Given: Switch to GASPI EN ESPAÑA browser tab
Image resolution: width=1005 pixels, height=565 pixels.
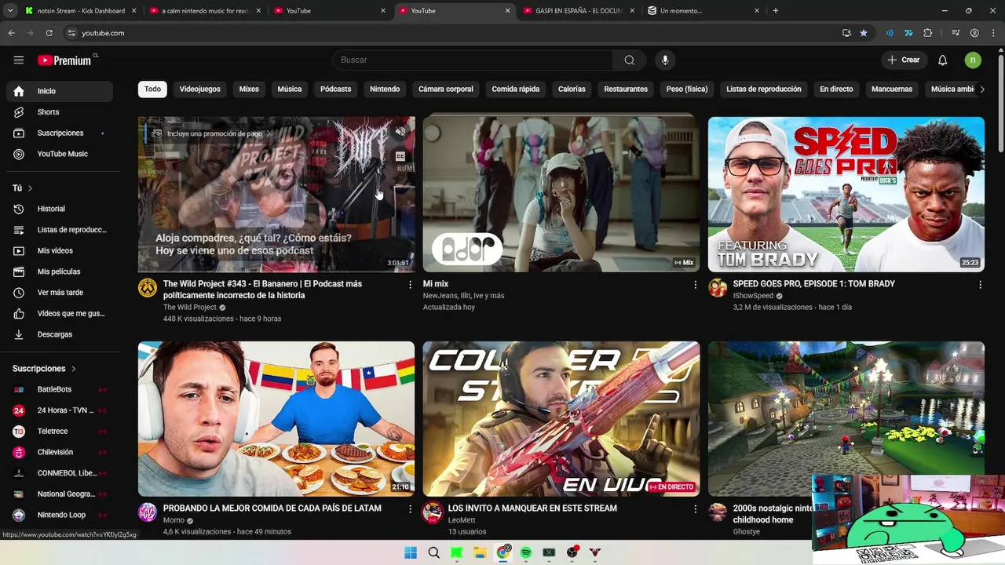Looking at the screenshot, I should tap(579, 11).
